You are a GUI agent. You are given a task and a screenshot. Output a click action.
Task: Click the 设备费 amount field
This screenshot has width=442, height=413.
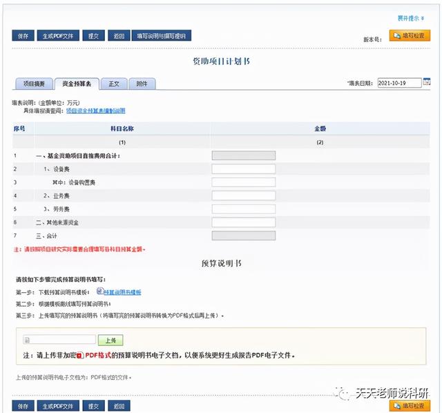244,169
